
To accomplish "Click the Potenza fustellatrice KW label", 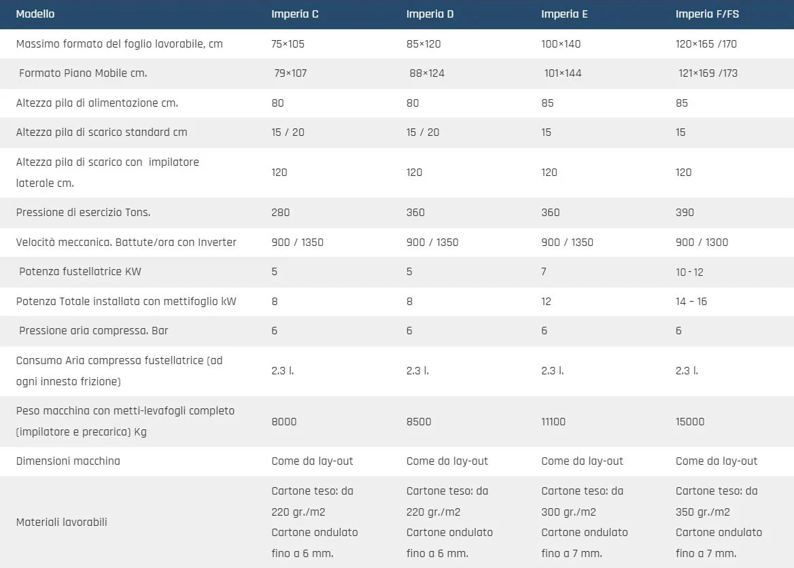I will 80,272.
